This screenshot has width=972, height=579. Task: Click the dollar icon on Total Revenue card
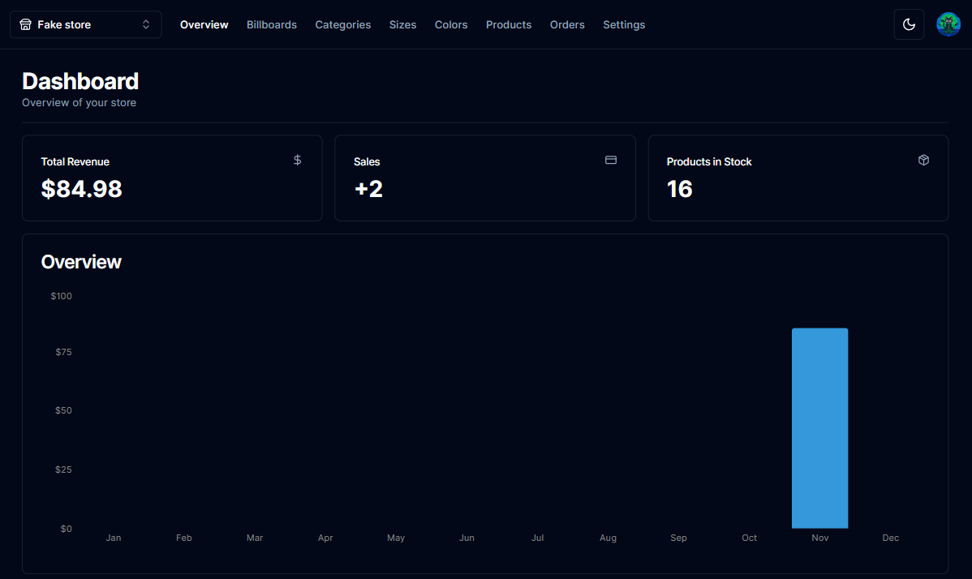(297, 160)
